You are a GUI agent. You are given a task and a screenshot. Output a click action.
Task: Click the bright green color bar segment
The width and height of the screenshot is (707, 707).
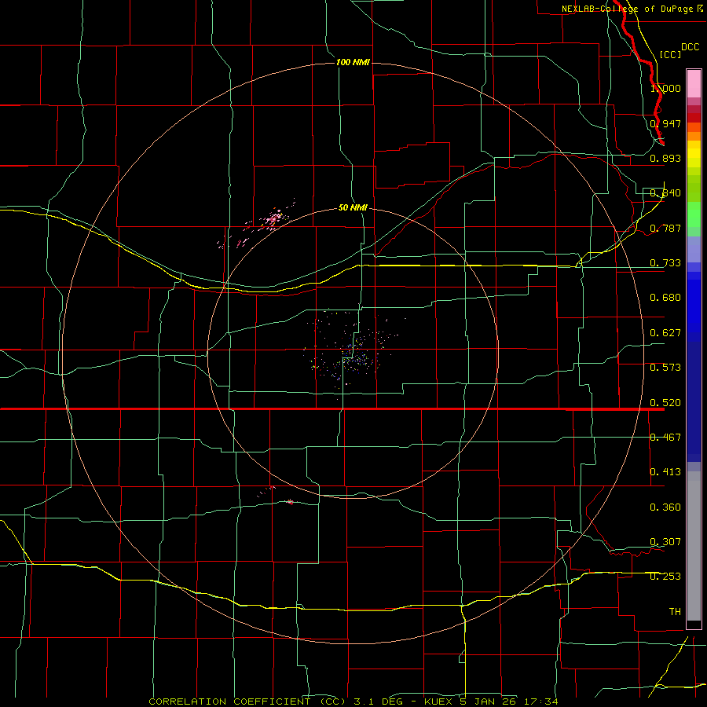pos(694,214)
